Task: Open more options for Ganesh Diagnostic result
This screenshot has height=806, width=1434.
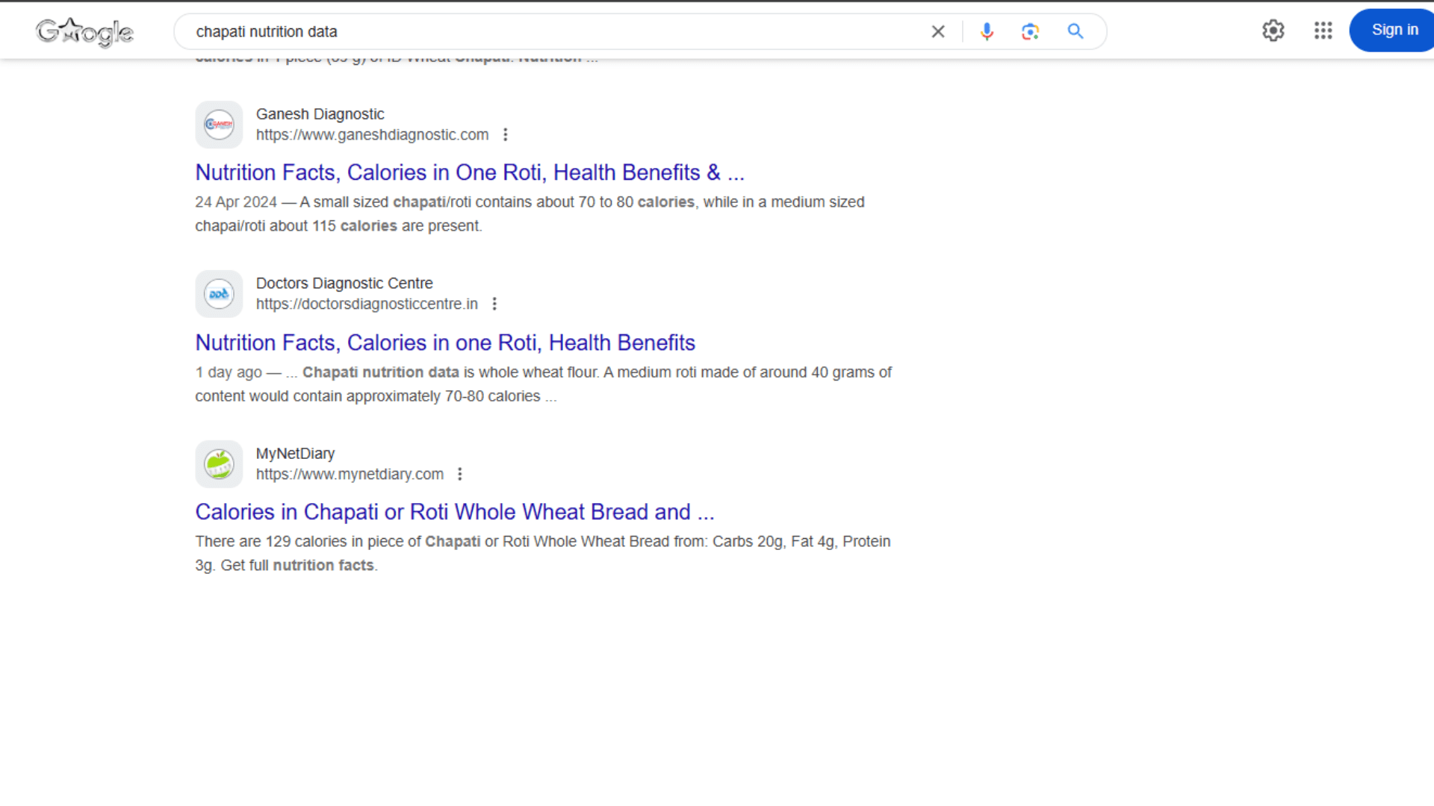Action: tap(506, 135)
